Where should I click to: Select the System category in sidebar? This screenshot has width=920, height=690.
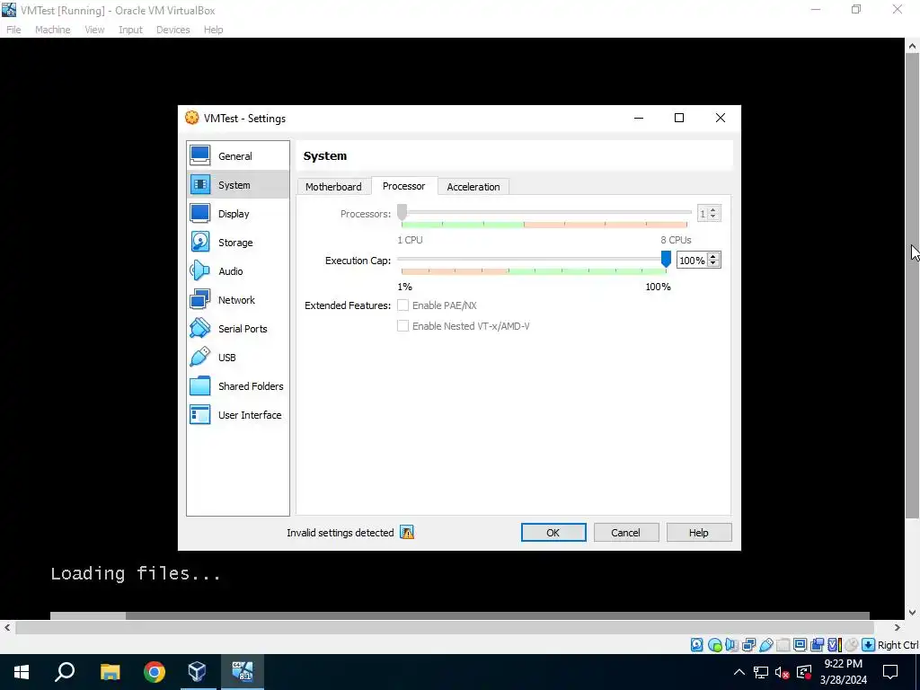tap(237, 185)
